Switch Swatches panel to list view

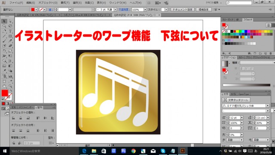tap(268, 25)
